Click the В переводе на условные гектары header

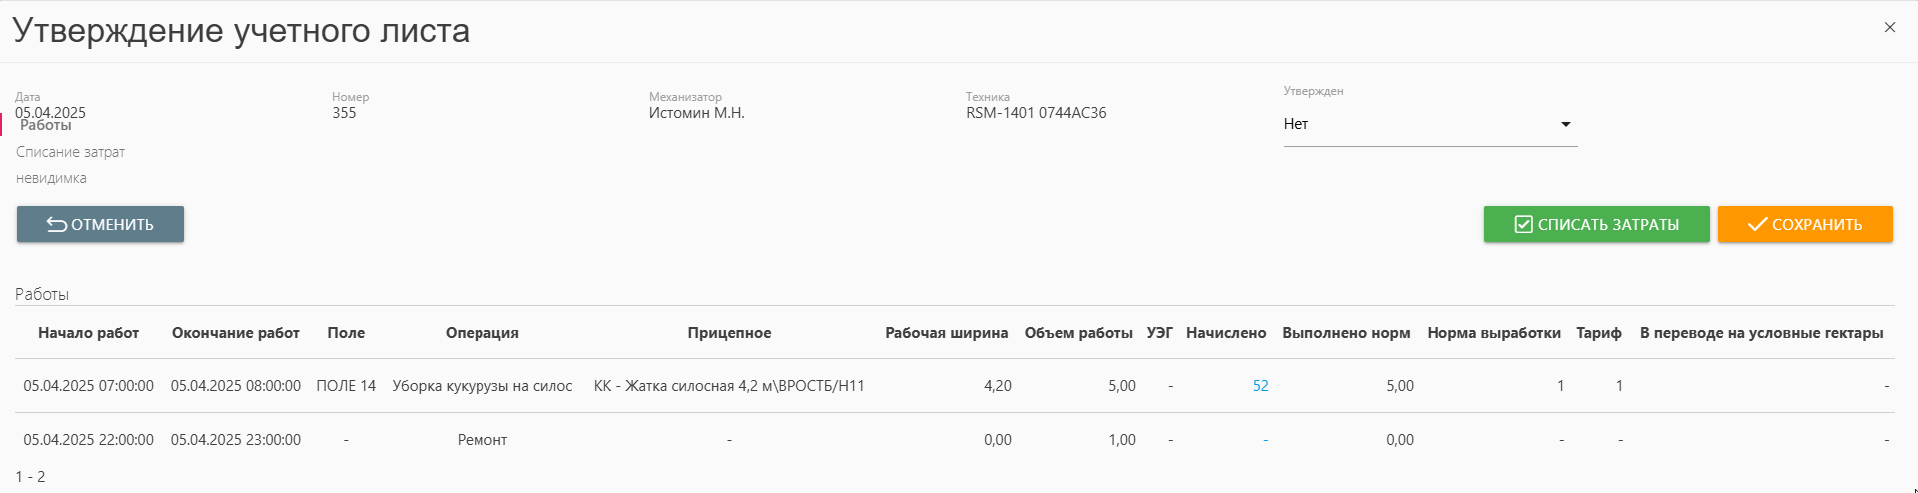(x=1761, y=333)
